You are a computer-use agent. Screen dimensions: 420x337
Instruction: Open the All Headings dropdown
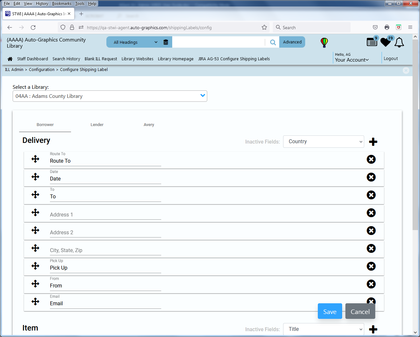coord(136,42)
